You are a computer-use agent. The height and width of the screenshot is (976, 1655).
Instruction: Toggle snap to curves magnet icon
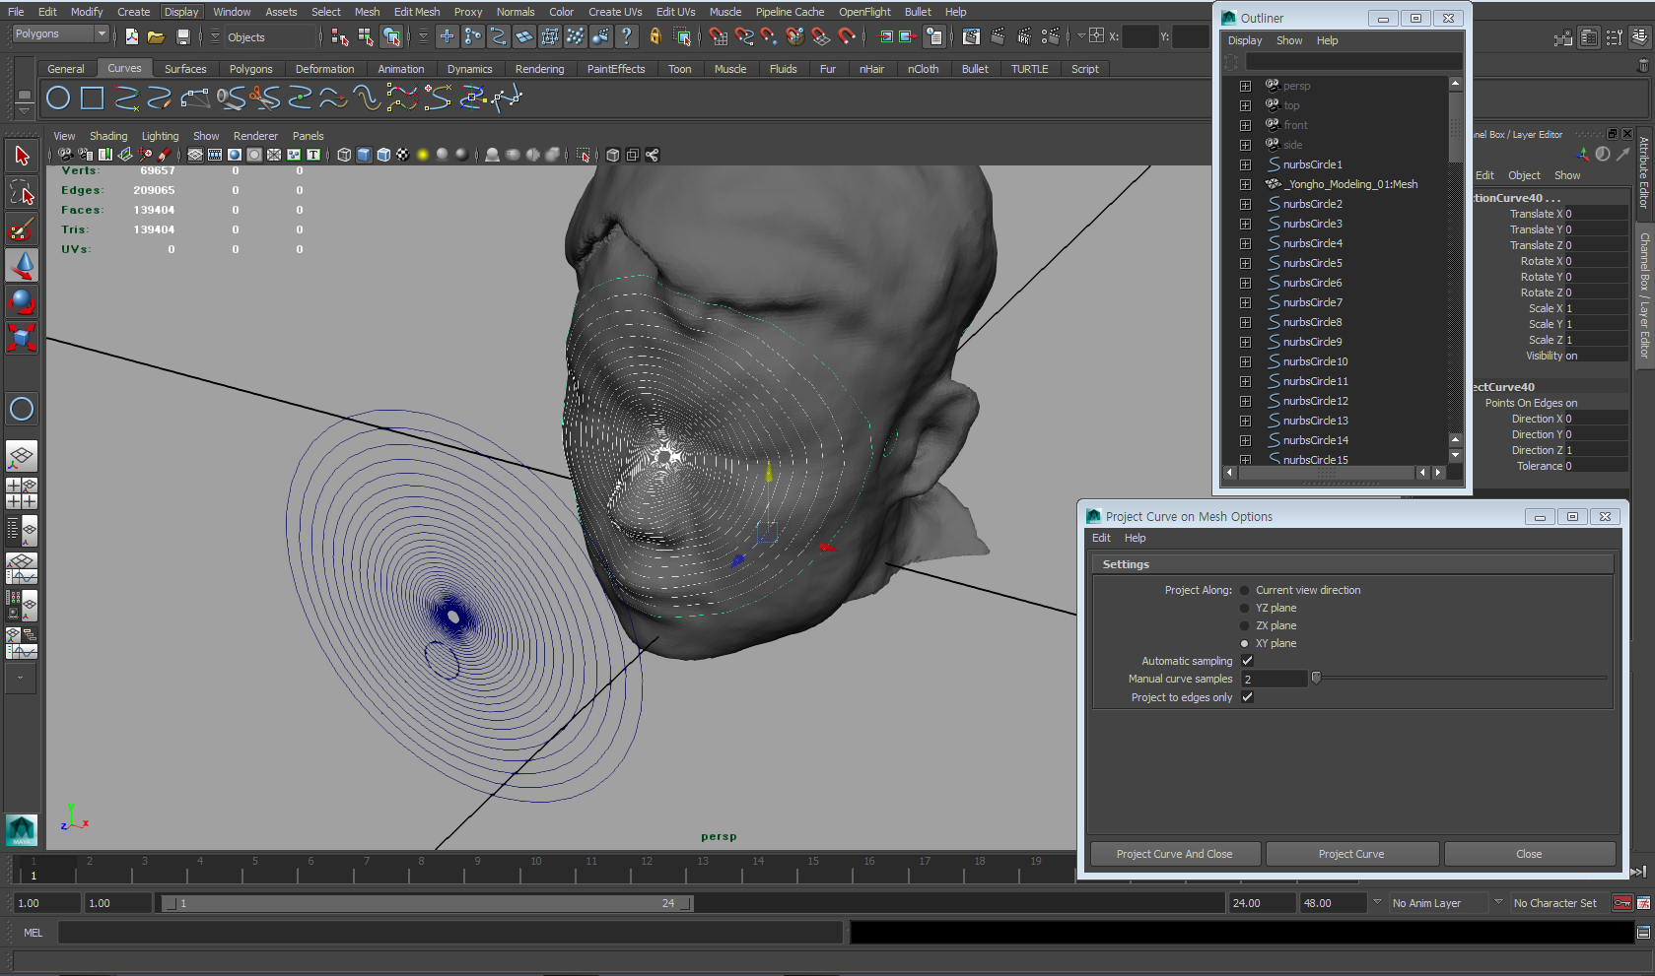pos(744,36)
